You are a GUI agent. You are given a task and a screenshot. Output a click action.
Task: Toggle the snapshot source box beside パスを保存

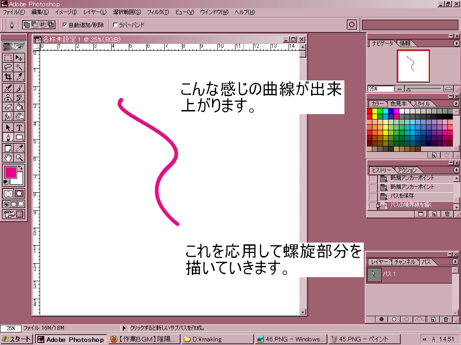point(372,196)
